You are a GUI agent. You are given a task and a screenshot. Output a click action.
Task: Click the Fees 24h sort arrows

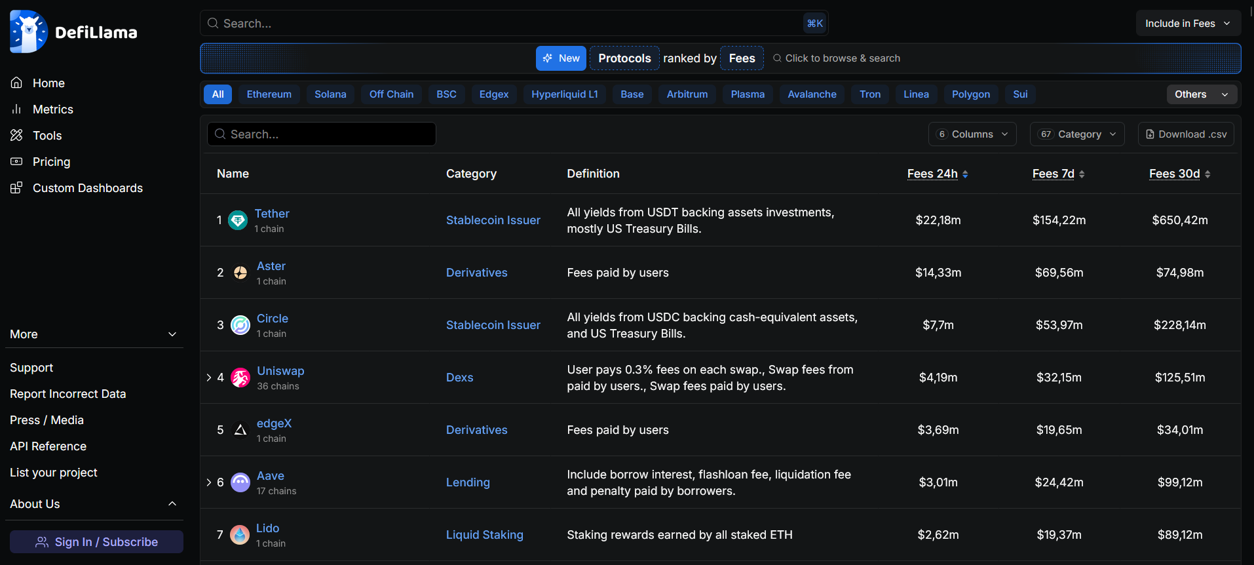(x=965, y=174)
